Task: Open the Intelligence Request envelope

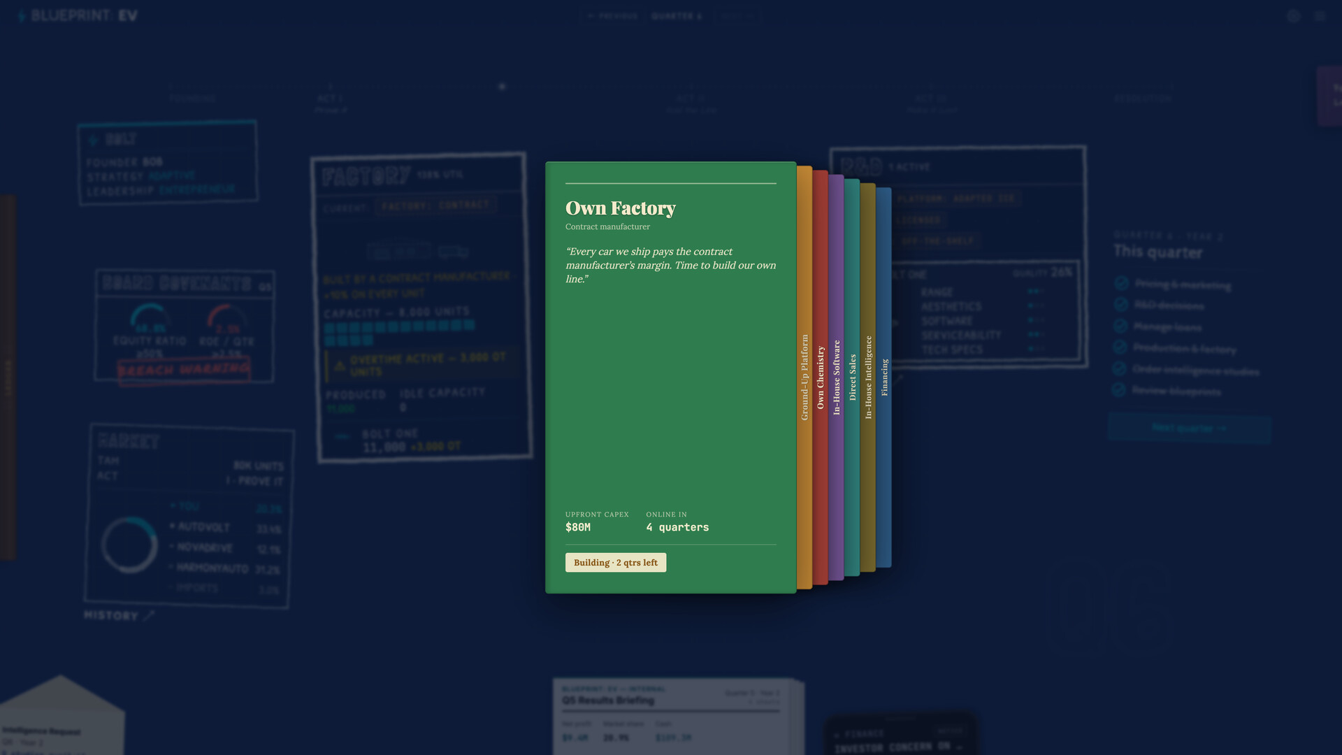Action: [x=62, y=717]
